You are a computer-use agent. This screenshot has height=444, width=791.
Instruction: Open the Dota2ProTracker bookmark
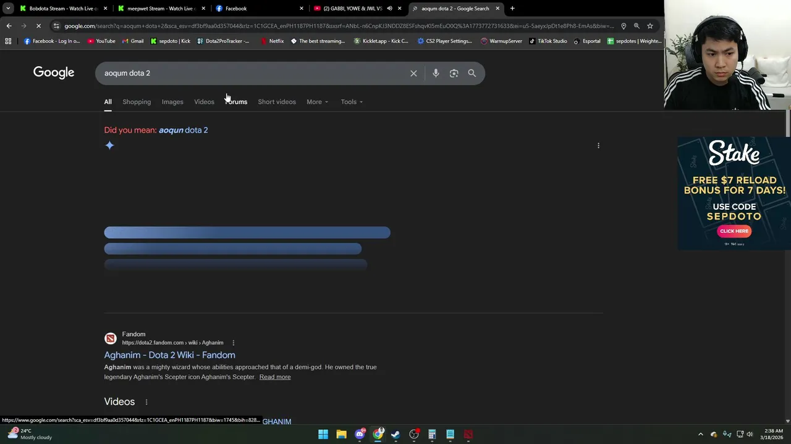(223, 41)
